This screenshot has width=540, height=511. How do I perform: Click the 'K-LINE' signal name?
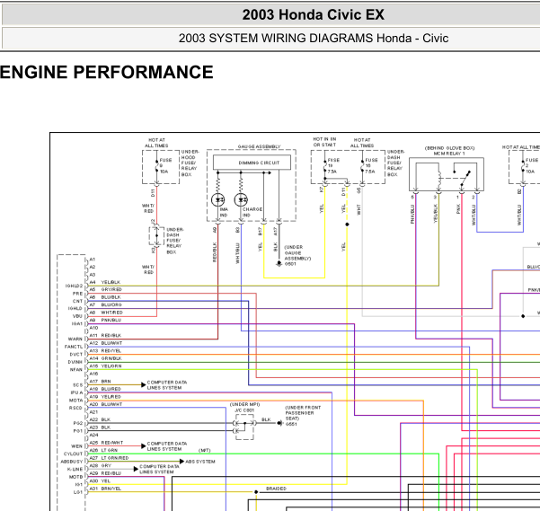point(75,470)
